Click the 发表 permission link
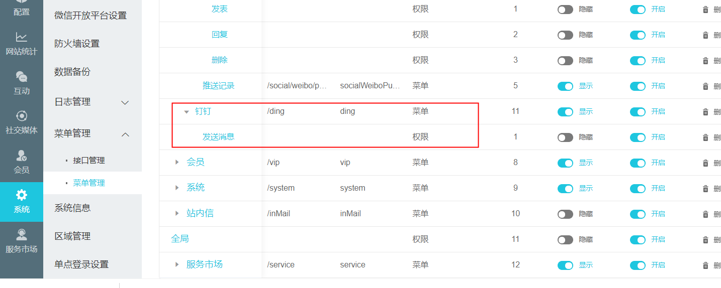The height and width of the screenshot is (288, 721). 220,9
